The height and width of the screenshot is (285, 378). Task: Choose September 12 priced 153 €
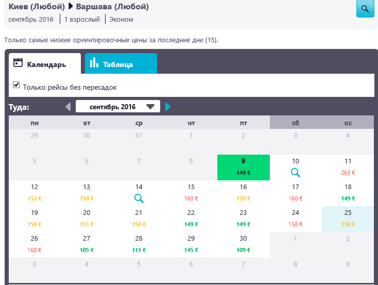pos(35,193)
